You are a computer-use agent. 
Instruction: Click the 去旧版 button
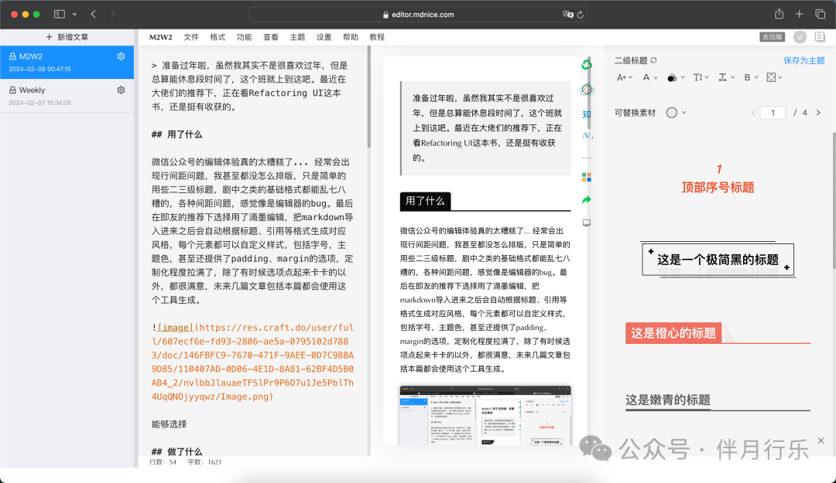(773, 37)
